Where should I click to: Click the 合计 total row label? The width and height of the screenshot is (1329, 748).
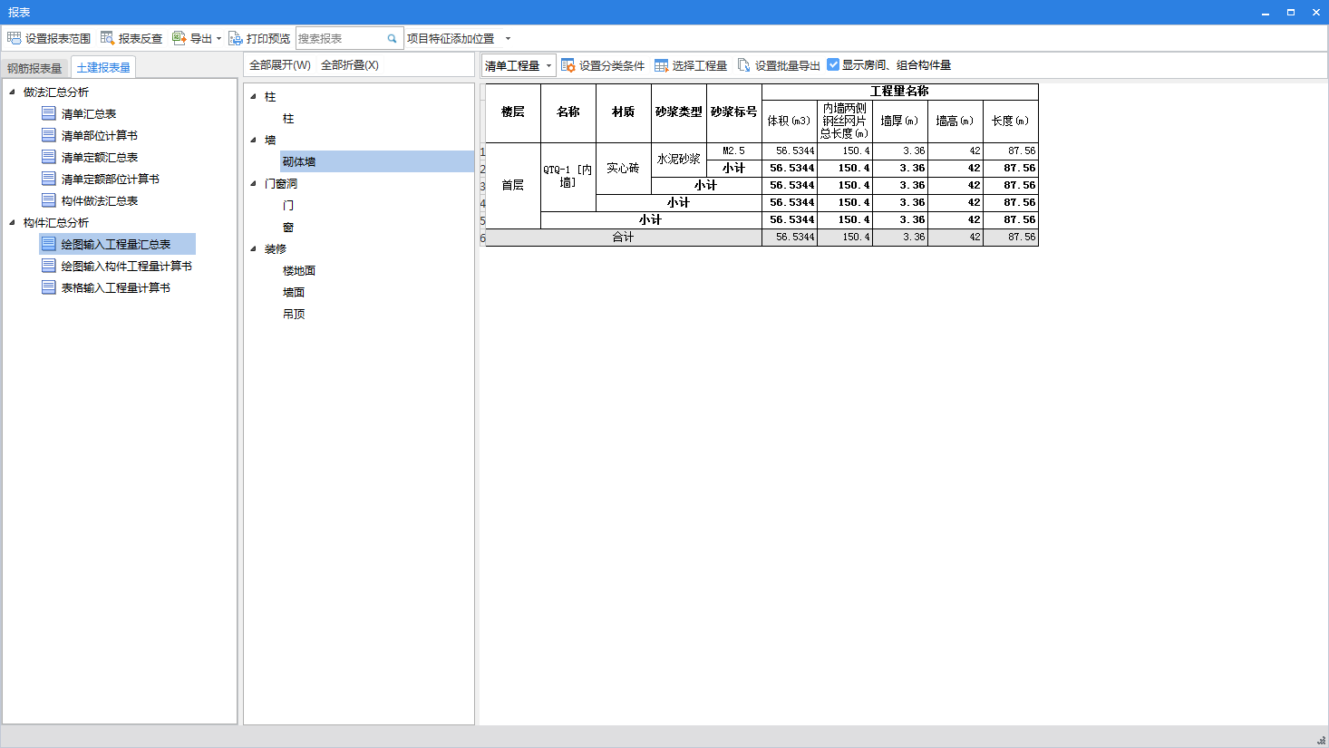click(624, 237)
